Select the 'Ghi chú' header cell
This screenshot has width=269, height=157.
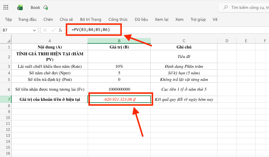click(x=184, y=47)
